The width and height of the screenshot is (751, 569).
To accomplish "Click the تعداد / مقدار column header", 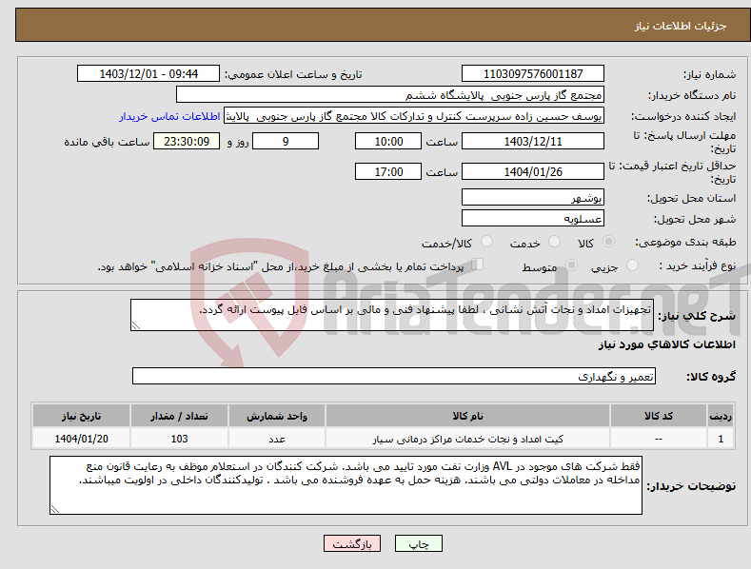I will [179, 416].
